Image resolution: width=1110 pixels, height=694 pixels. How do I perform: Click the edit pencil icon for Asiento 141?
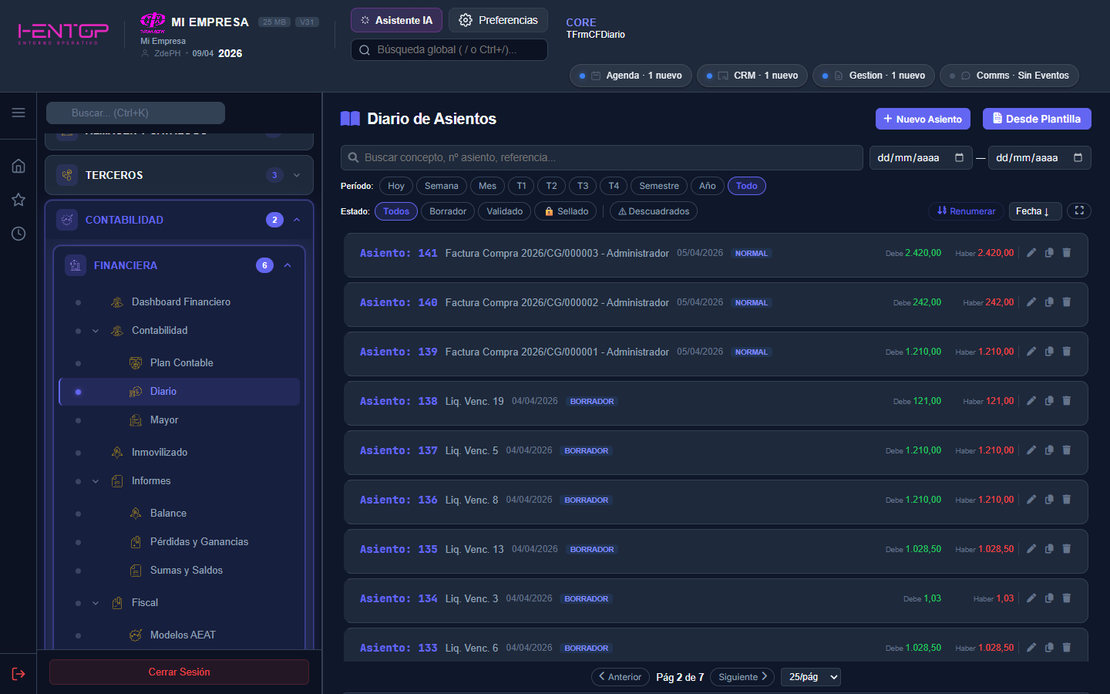click(x=1031, y=253)
